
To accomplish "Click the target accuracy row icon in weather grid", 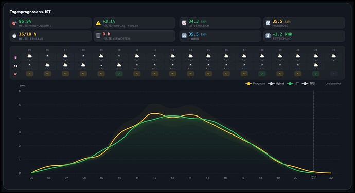I will (15, 74).
